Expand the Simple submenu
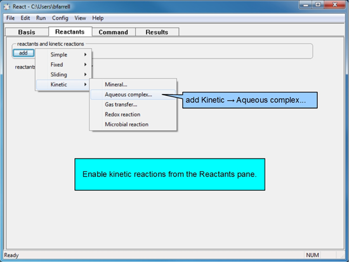This screenshot has height=262, width=349. [63, 55]
